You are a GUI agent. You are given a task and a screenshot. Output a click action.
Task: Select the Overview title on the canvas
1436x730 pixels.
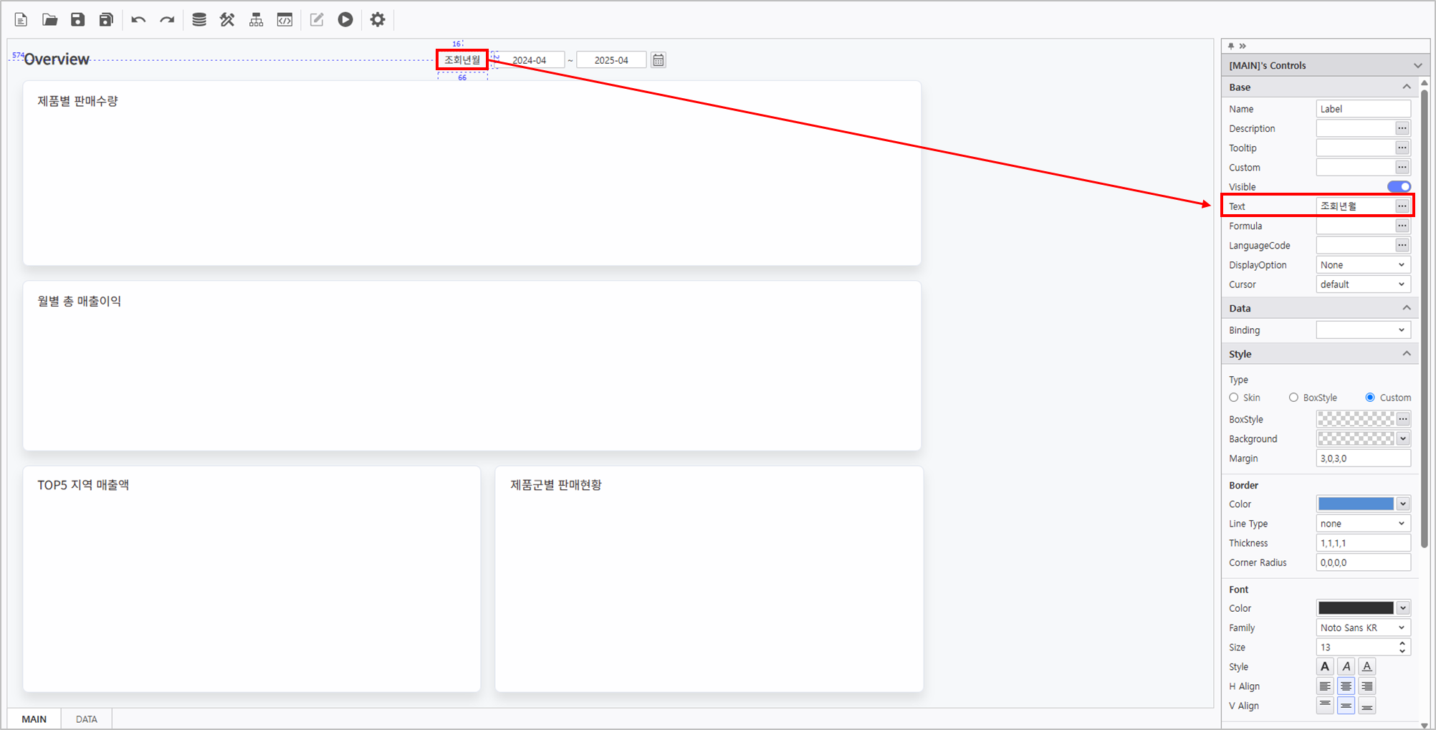[x=57, y=59]
